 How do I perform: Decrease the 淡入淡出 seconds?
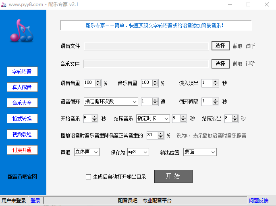[216, 85]
